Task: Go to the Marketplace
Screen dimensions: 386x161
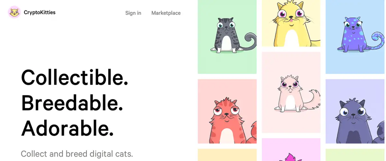Action: click(166, 13)
